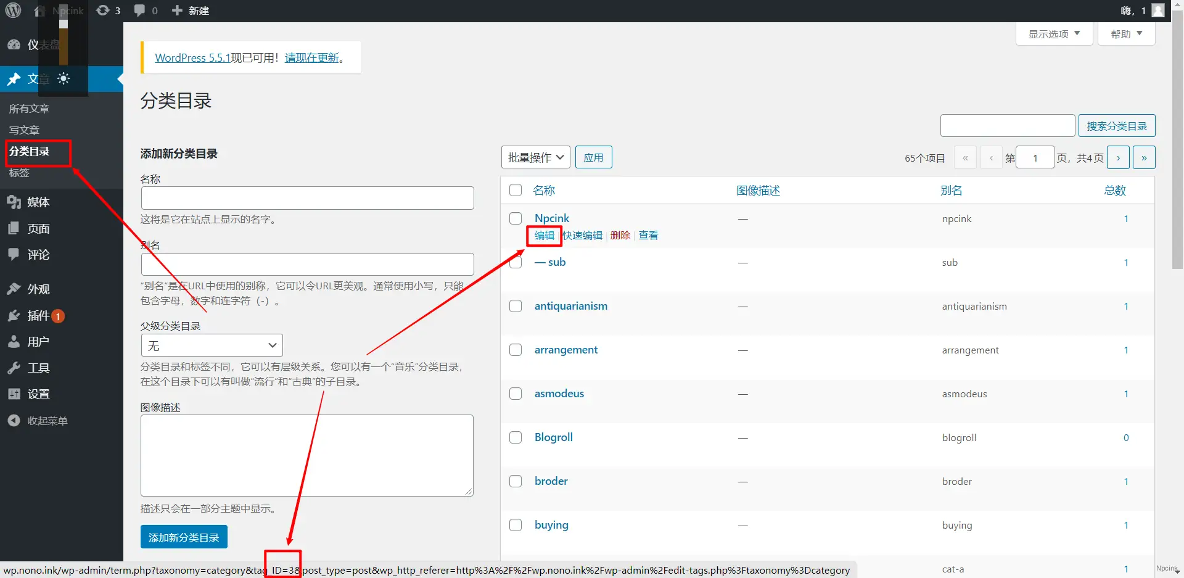Sort by the Count (总数) column header
Screen dimensions: 1184x578
tap(1115, 190)
